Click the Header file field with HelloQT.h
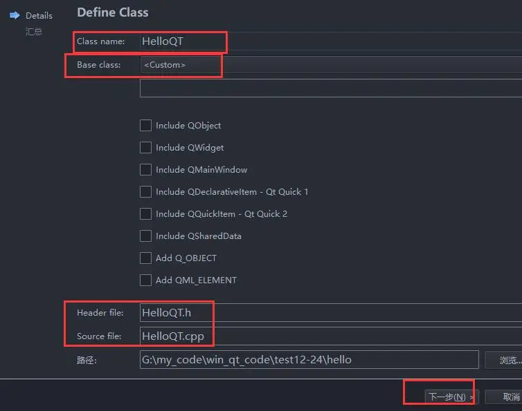 click(x=330, y=313)
